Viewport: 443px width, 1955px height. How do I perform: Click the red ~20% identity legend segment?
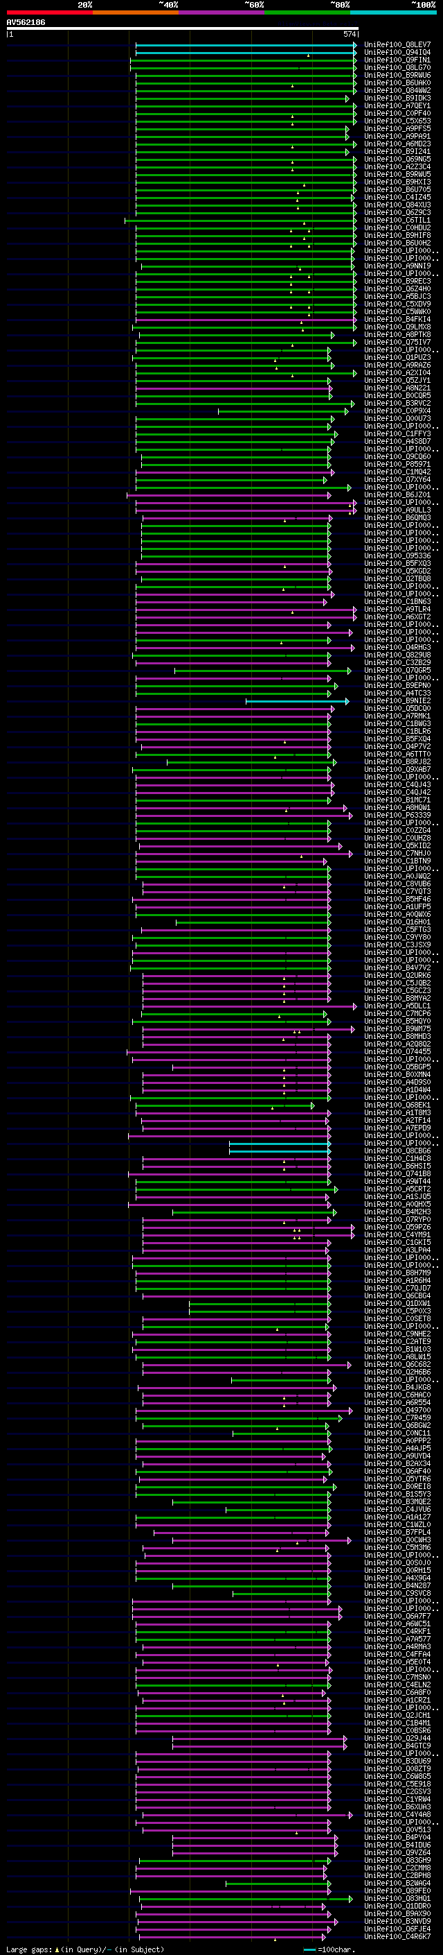(x=49, y=12)
